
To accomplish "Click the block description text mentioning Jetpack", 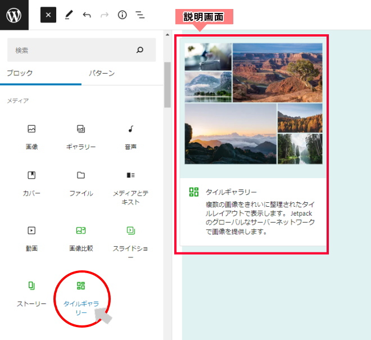I will coord(260,217).
